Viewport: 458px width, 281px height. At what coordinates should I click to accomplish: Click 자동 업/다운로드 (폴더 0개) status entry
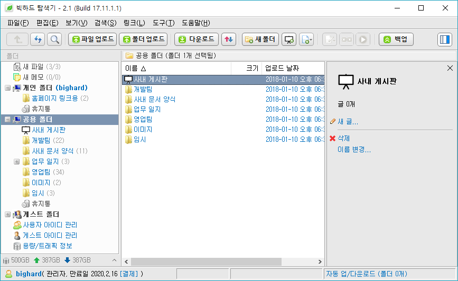coord(366,274)
